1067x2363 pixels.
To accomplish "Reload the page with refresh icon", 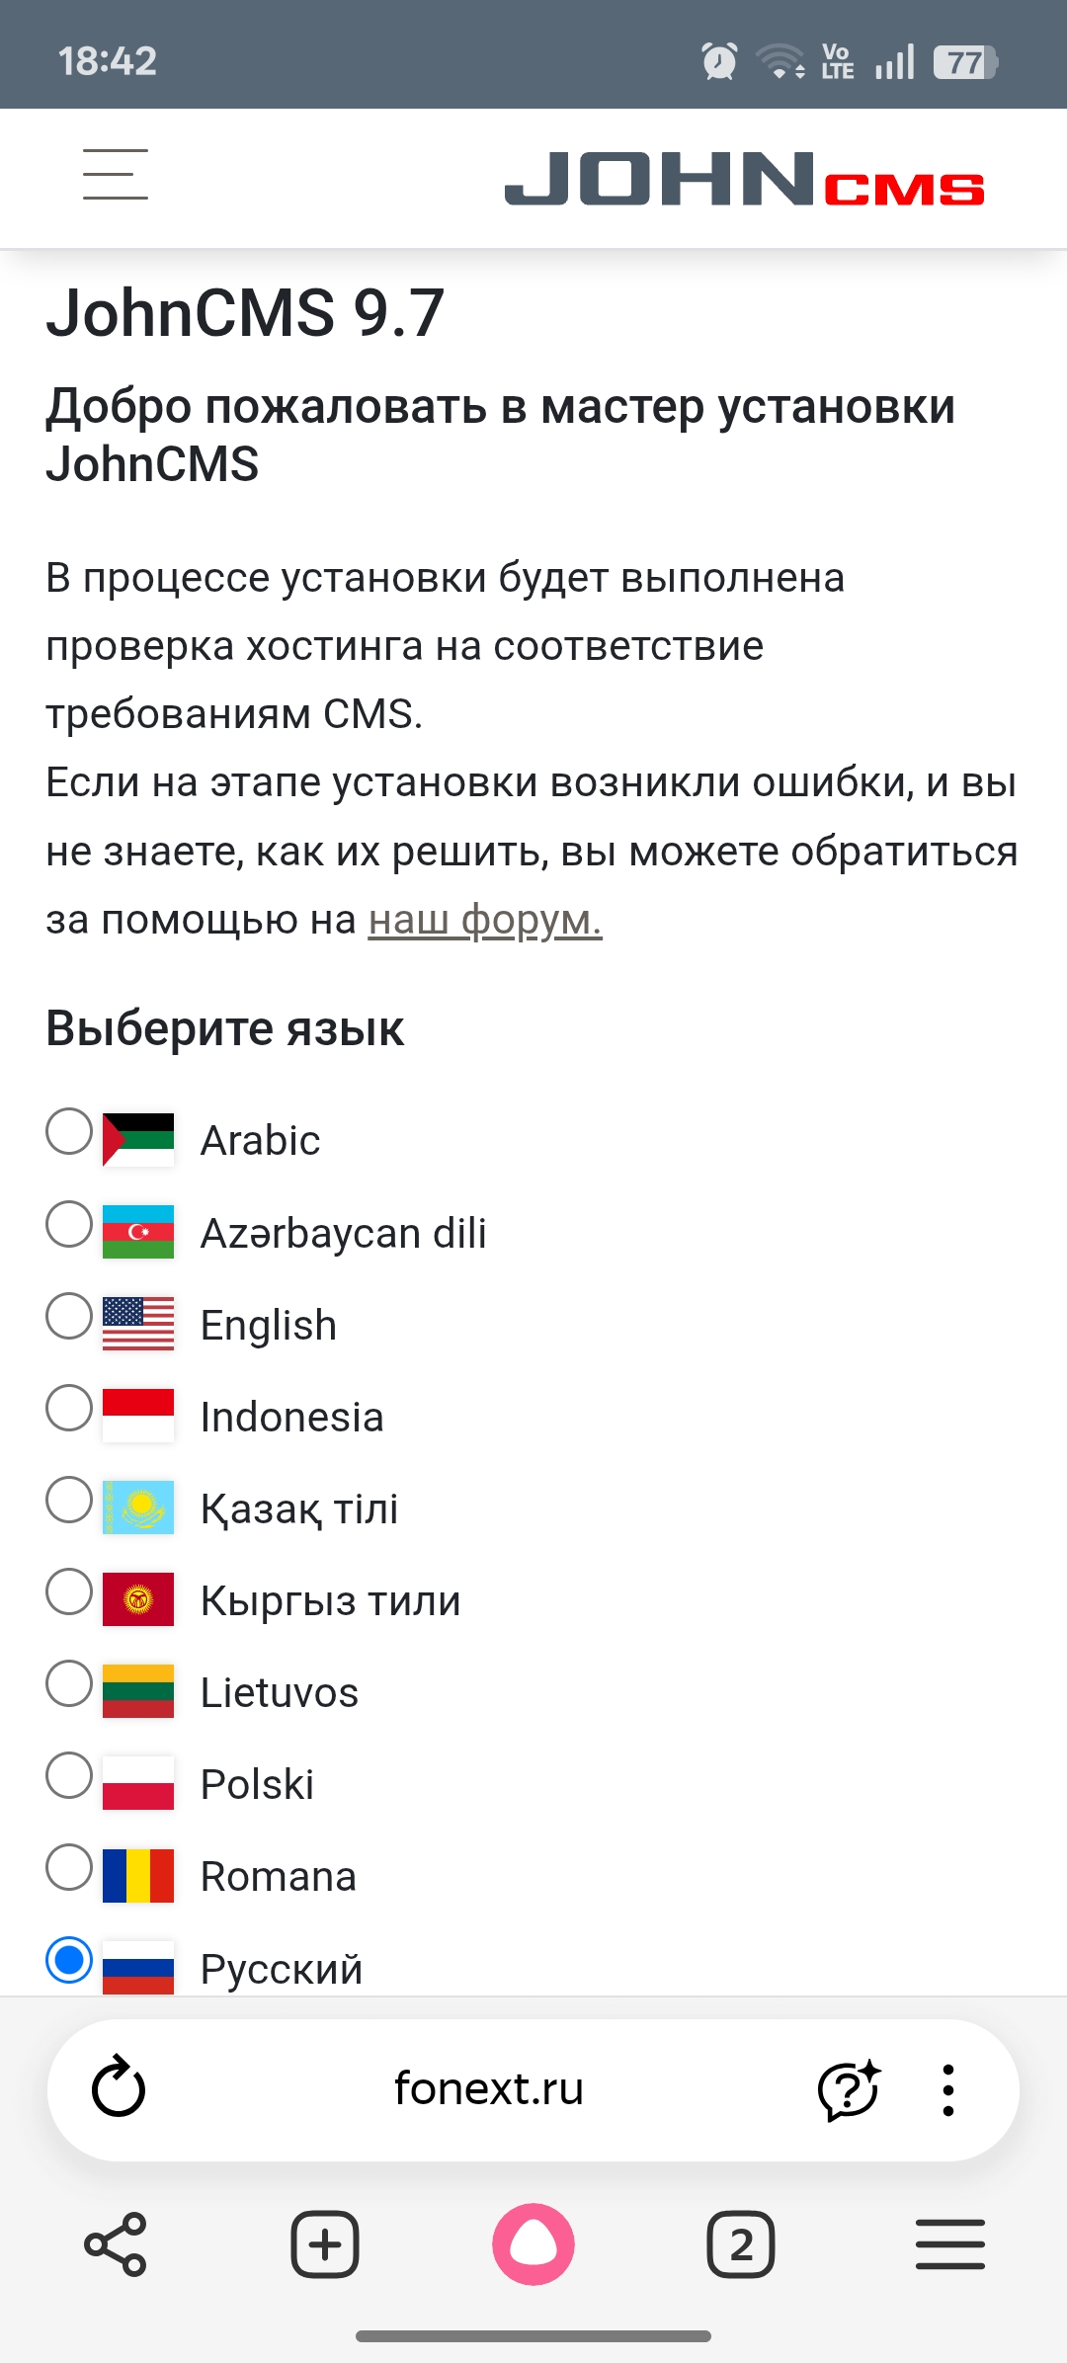I will tap(119, 2088).
